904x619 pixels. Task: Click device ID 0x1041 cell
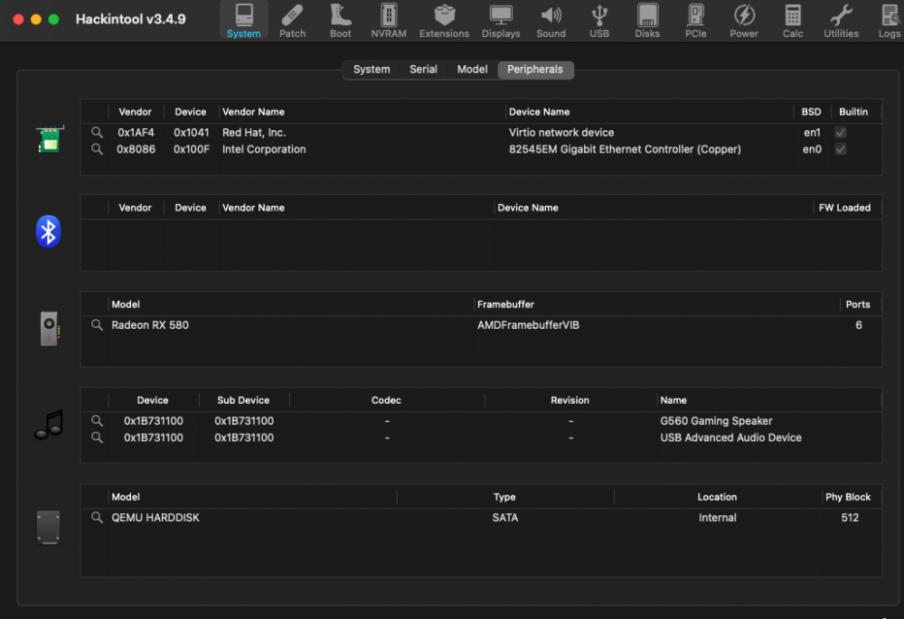192,133
